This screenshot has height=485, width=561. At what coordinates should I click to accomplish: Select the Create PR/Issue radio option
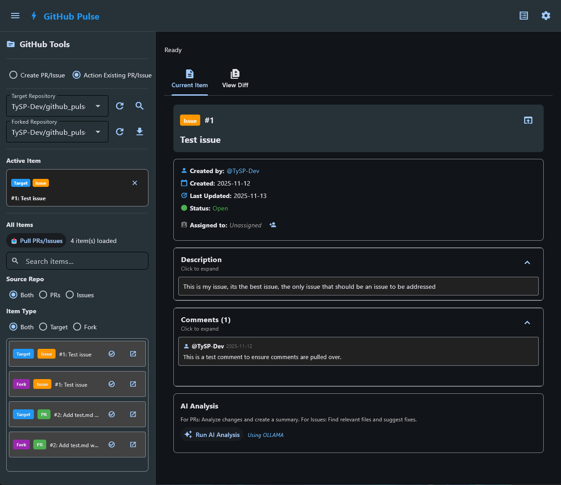[x=37, y=75]
